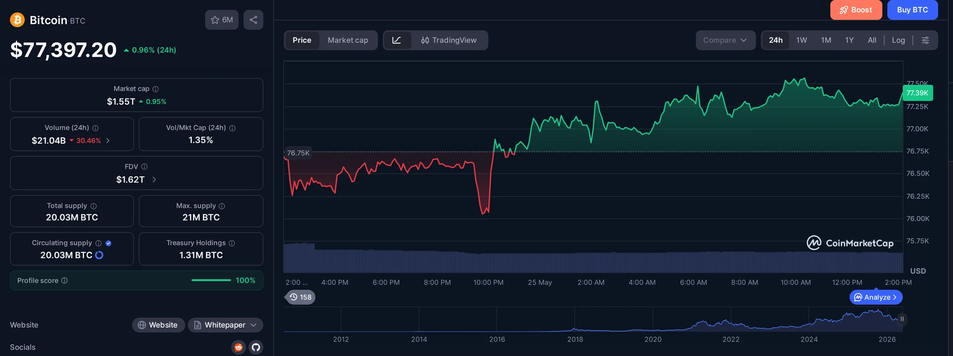Click the 1.35% Vol/Mkt Cap value
Screen dimensions: 953x356
(x=201, y=140)
